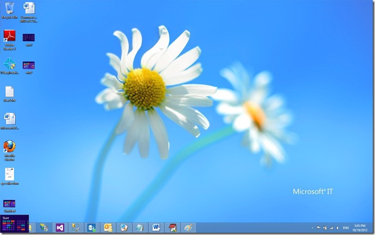Select the sp collection file icon
The height and width of the screenshot is (235, 375).
(10, 176)
